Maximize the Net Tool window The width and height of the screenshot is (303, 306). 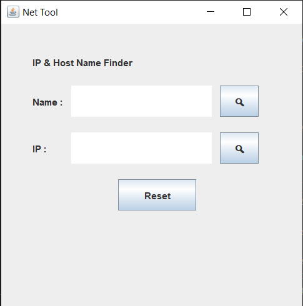coord(247,12)
